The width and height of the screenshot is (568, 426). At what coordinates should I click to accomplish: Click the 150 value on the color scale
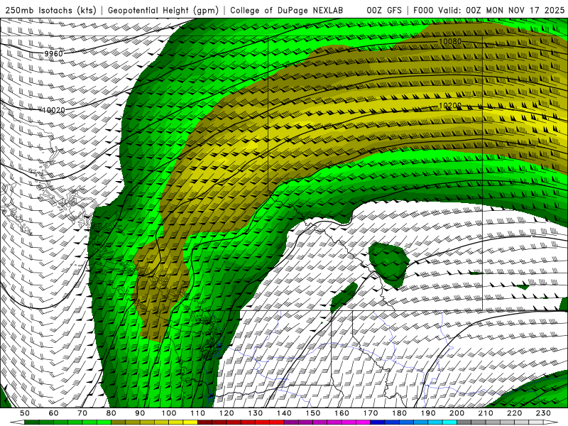[x=313, y=413]
